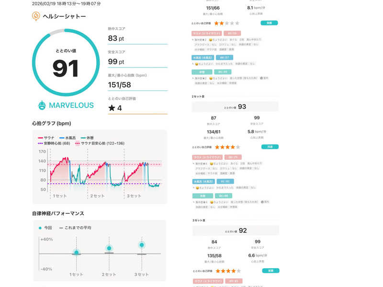The width and height of the screenshot is (383, 287).
Task: Open the ヘルシーシャトー facility name link
Action: [65, 16]
